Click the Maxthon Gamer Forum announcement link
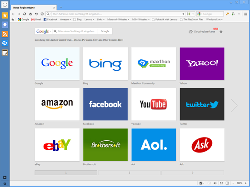This screenshot has width=250, height=187. pyautogui.click(x=79, y=40)
